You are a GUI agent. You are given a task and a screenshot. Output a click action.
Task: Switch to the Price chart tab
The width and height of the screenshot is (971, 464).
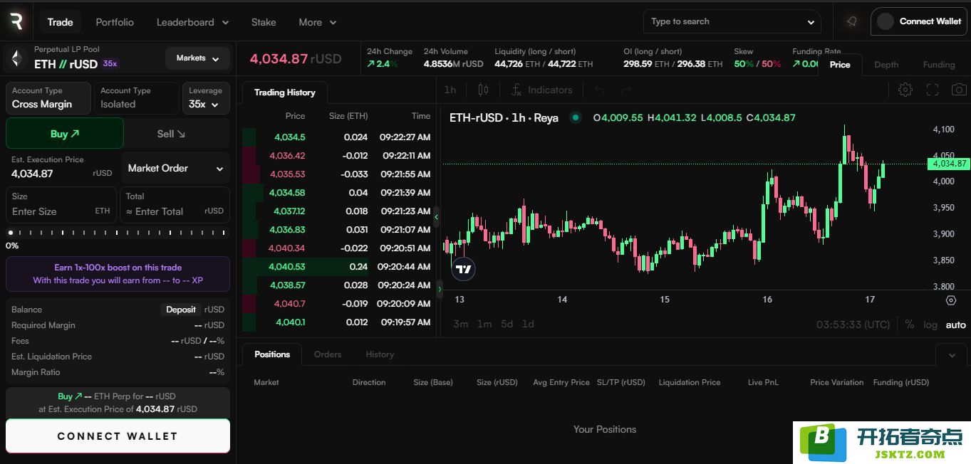tap(840, 65)
